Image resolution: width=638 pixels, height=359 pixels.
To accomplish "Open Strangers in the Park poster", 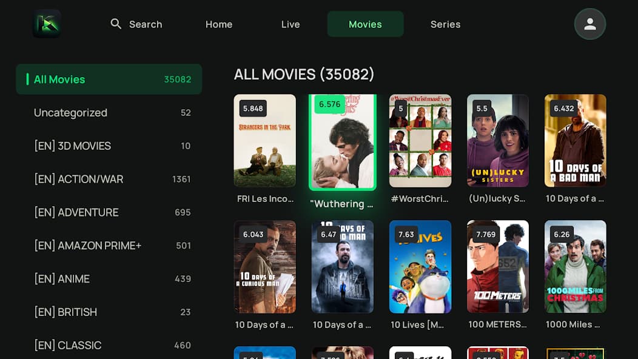I will pyautogui.click(x=265, y=141).
